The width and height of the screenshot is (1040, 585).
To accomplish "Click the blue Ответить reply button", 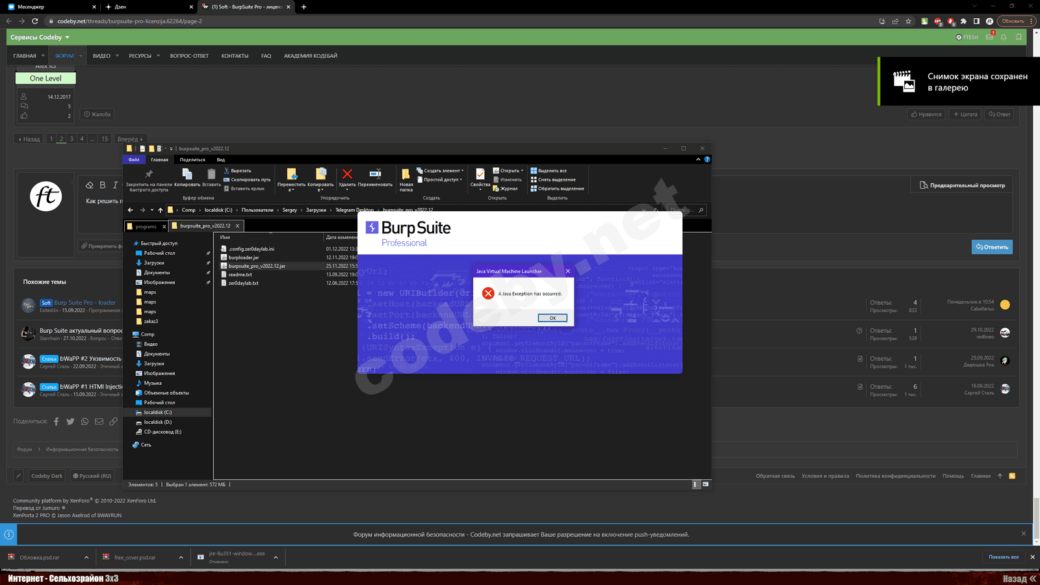I will click(992, 247).
